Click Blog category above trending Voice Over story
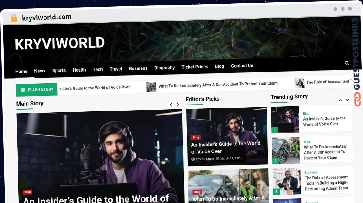 [x=306, y=113]
